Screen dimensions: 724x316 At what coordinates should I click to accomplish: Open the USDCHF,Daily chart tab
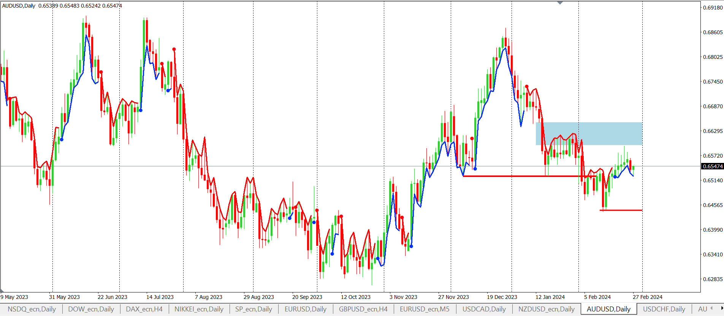click(664, 309)
